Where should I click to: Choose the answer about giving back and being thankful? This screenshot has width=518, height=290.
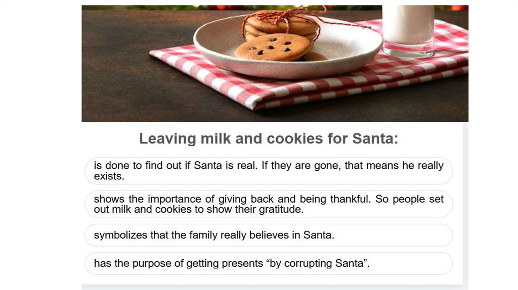(268, 204)
